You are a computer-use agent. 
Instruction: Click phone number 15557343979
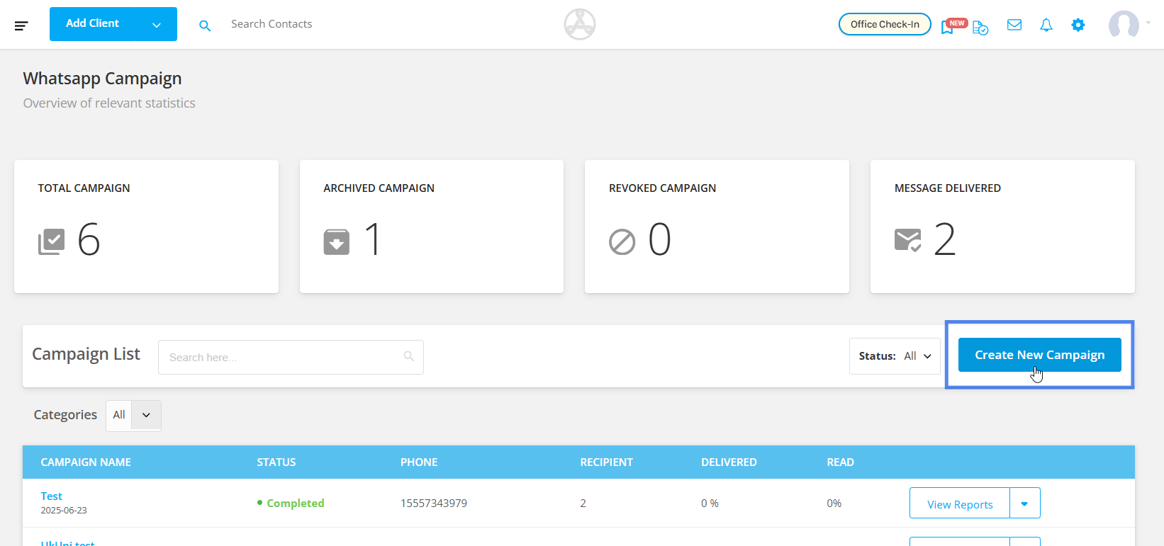click(x=434, y=503)
